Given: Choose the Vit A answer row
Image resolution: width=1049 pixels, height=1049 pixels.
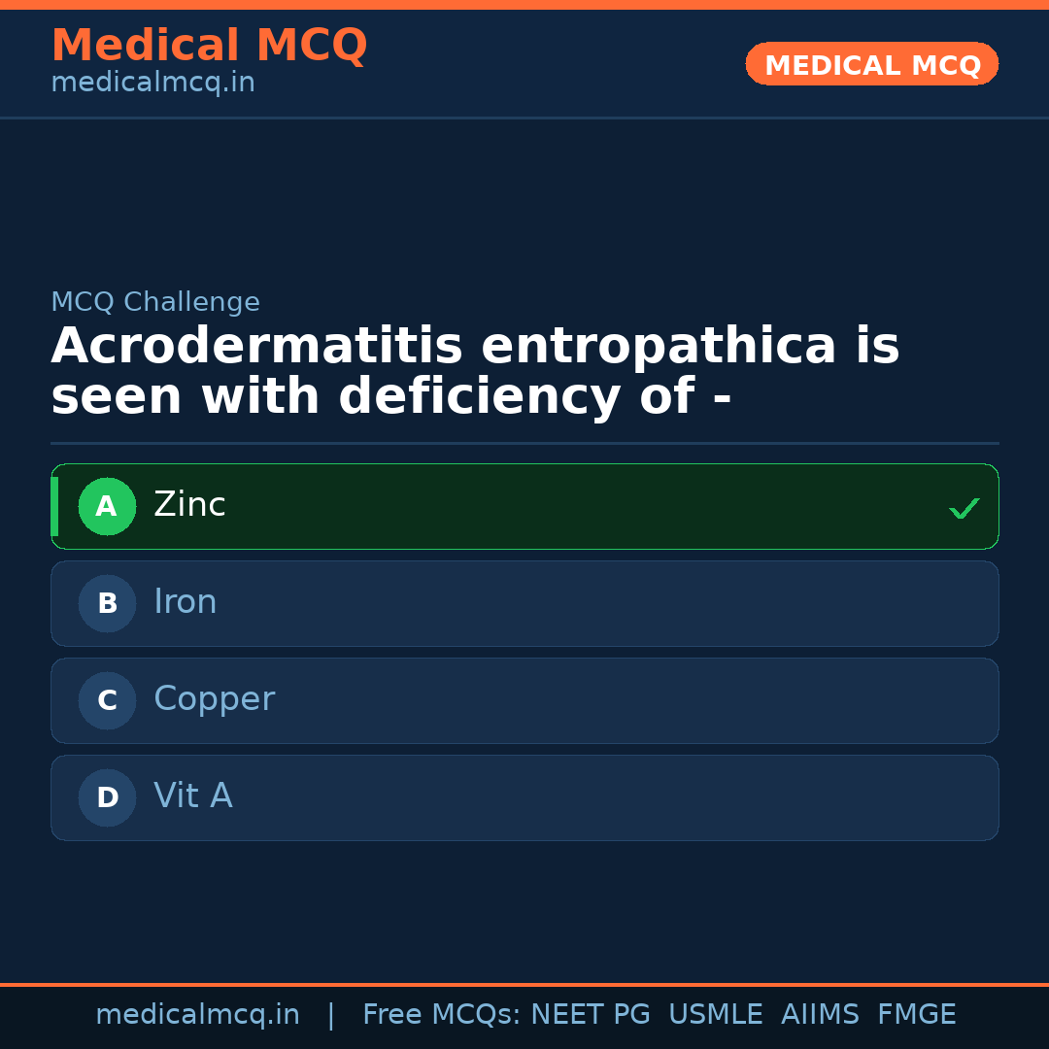Looking at the screenshot, I should 524,797.
